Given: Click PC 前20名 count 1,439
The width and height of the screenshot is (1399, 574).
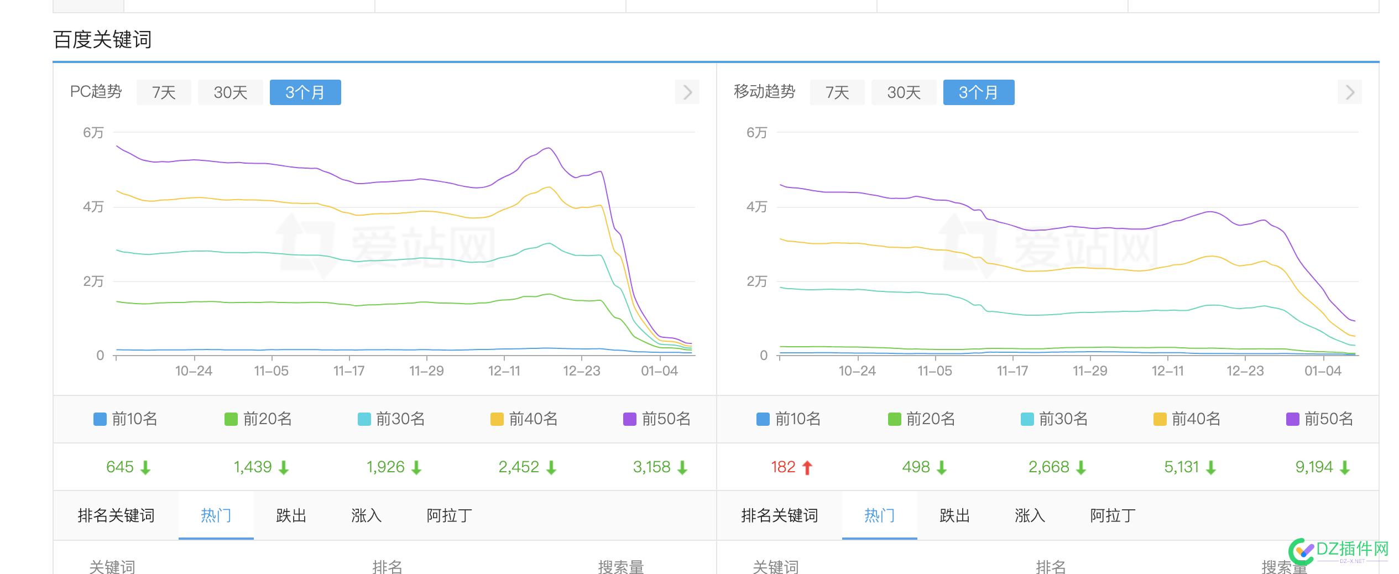Looking at the screenshot, I should pos(253,467).
